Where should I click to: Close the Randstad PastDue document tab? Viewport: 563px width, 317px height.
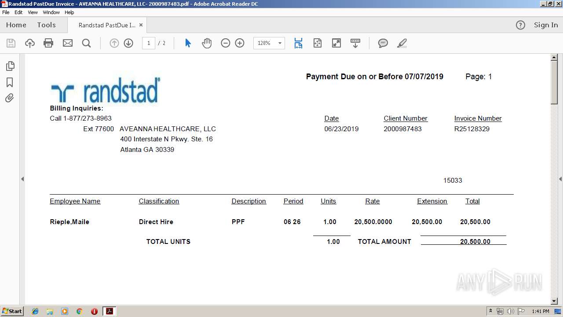[x=141, y=25]
